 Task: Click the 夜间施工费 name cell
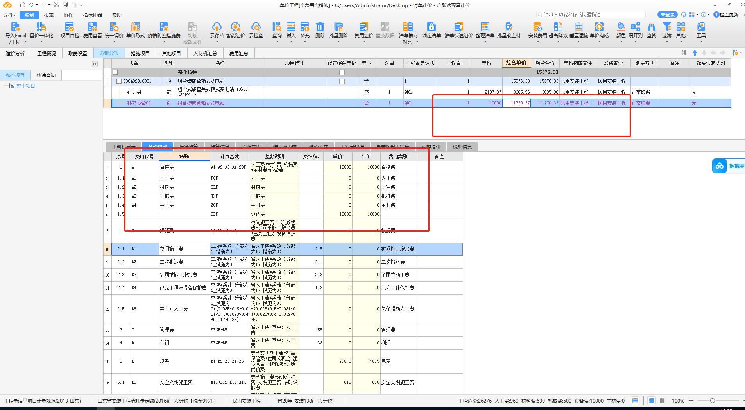click(x=184, y=249)
